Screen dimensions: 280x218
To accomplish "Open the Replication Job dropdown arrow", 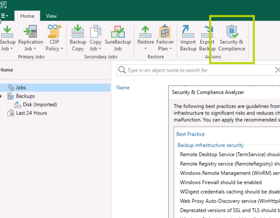I will coord(35,49).
